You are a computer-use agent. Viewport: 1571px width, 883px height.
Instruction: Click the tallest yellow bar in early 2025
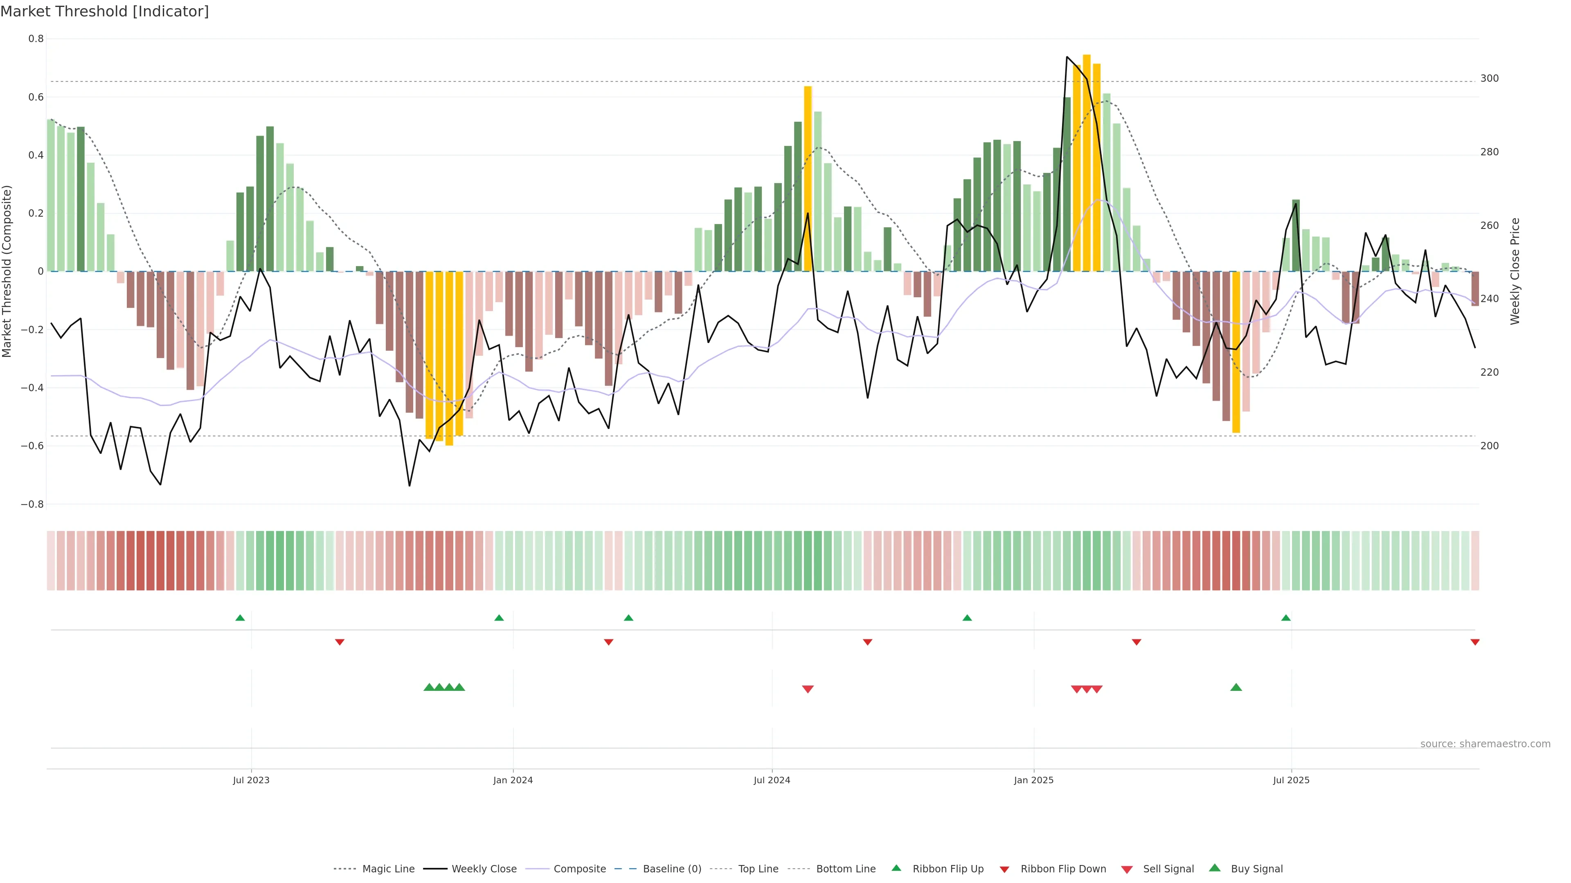point(1087,164)
